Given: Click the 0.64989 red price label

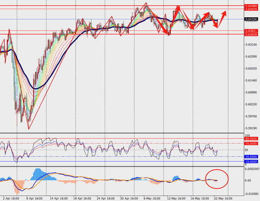Looking at the screenshot, I should point(250,5).
